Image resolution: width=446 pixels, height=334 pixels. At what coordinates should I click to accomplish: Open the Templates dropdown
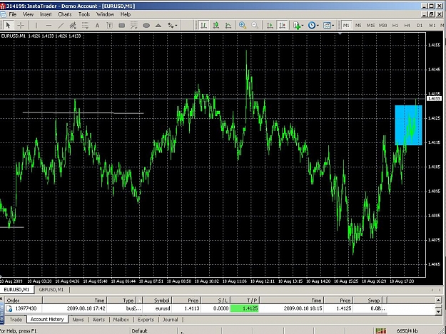click(328, 26)
